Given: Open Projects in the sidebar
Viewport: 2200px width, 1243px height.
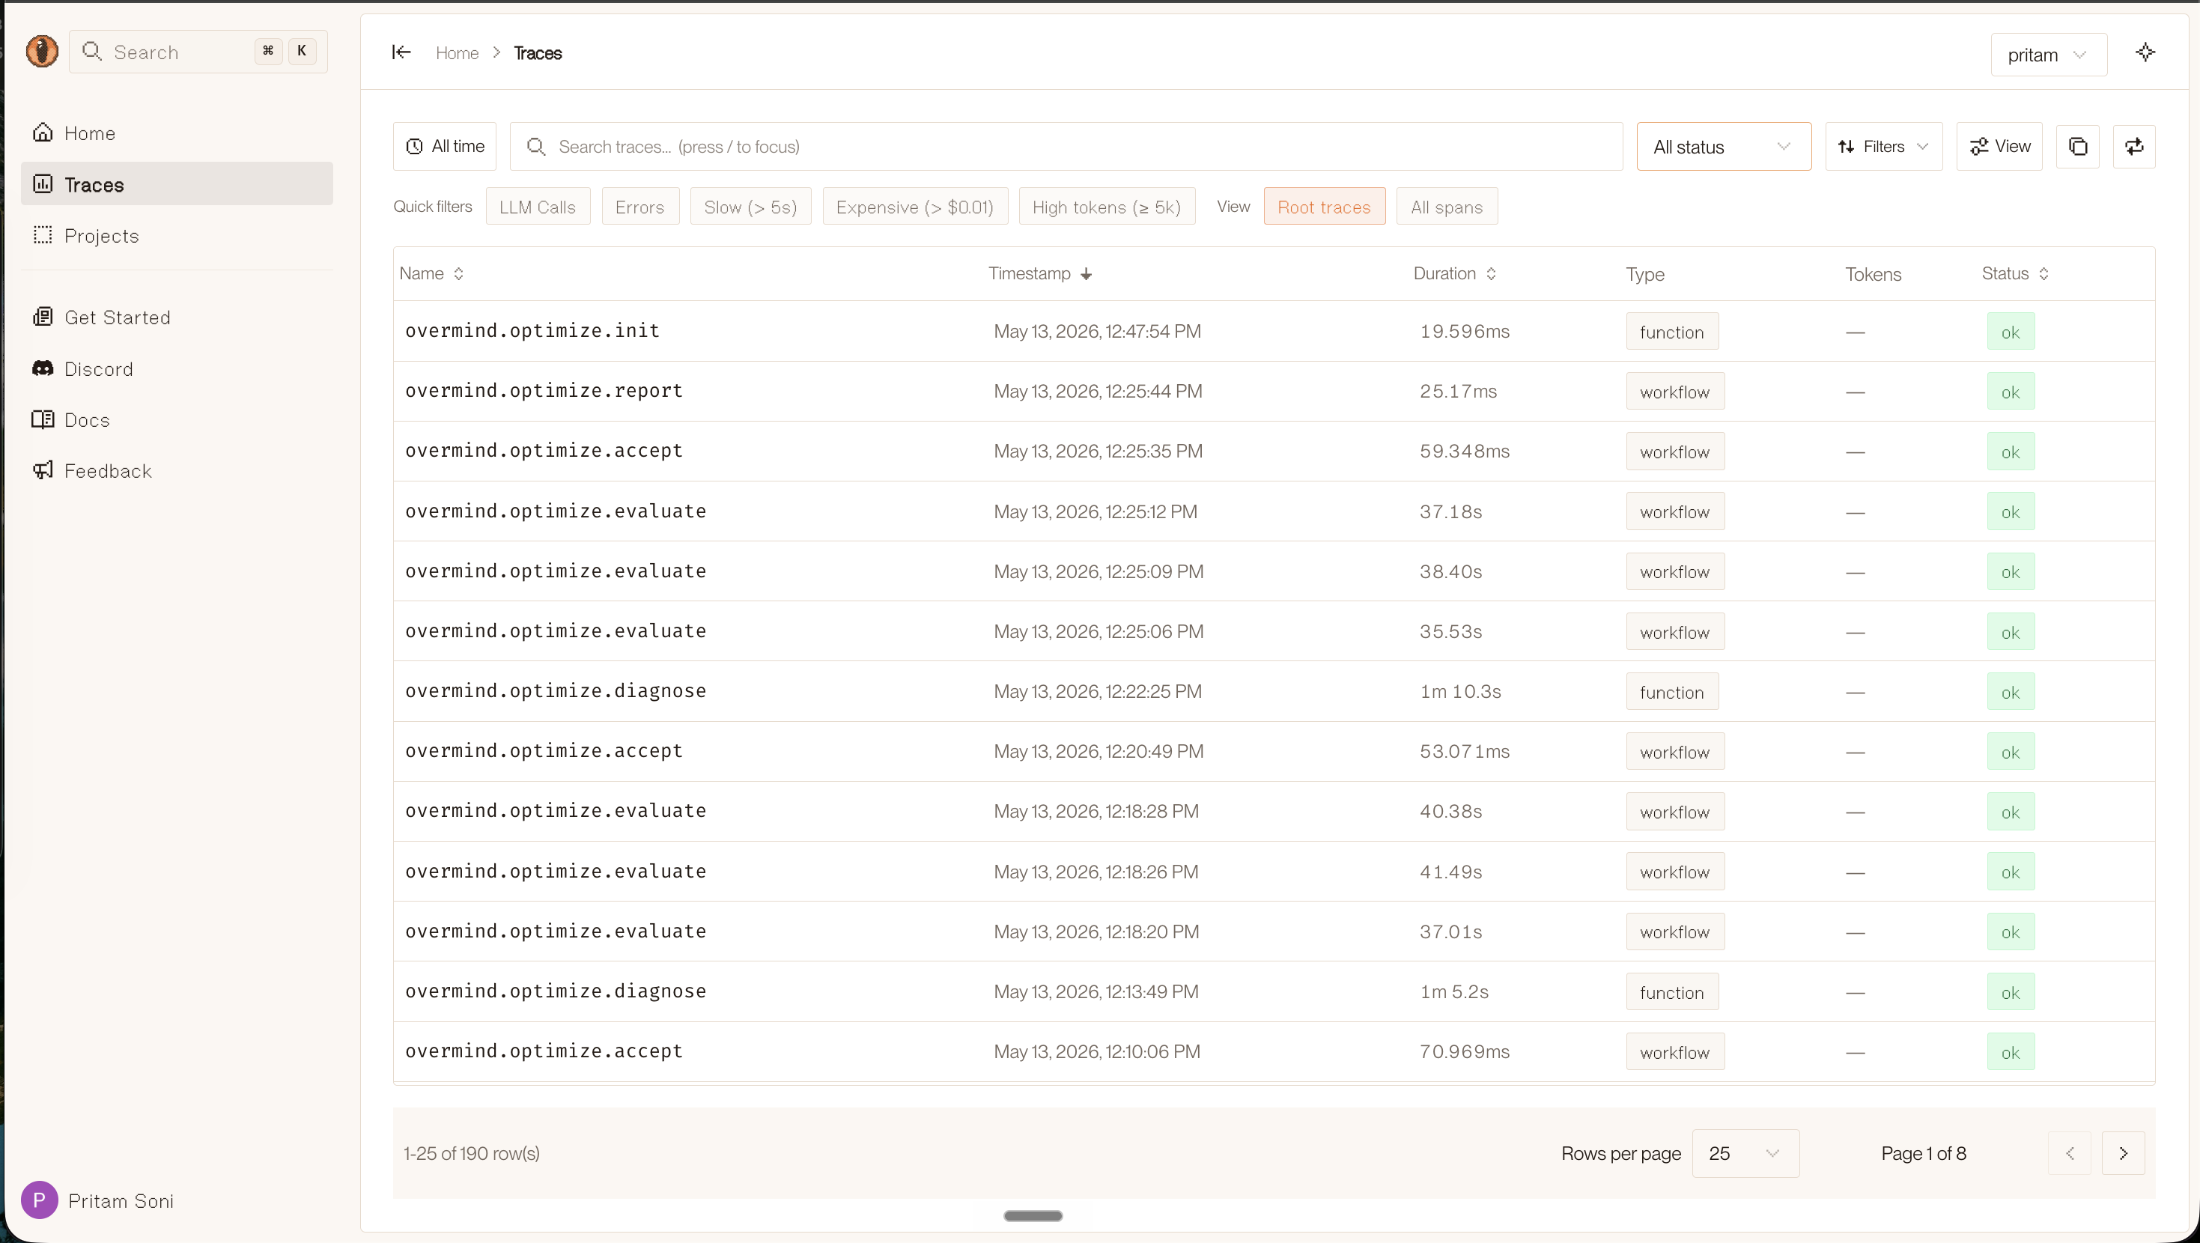Looking at the screenshot, I should click(177, 235).
